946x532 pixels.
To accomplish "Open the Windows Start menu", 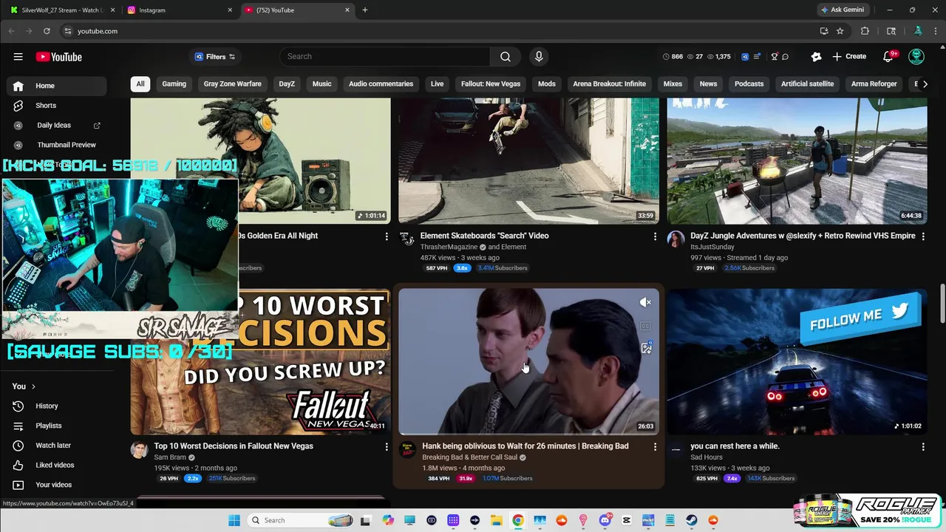I will tap(234, 520).
